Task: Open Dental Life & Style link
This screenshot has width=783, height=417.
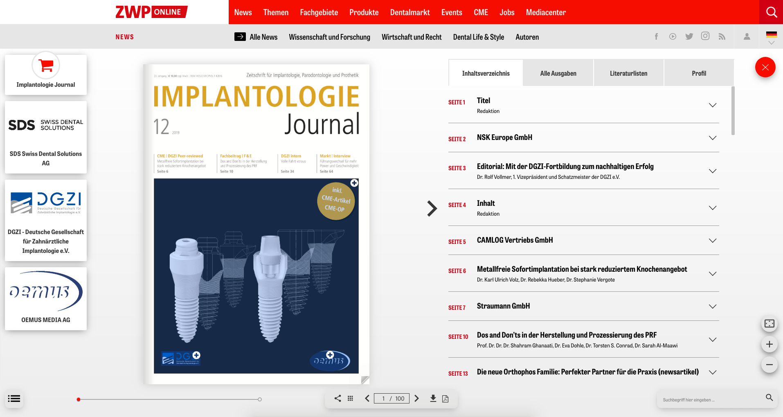Action: point(478,37)
